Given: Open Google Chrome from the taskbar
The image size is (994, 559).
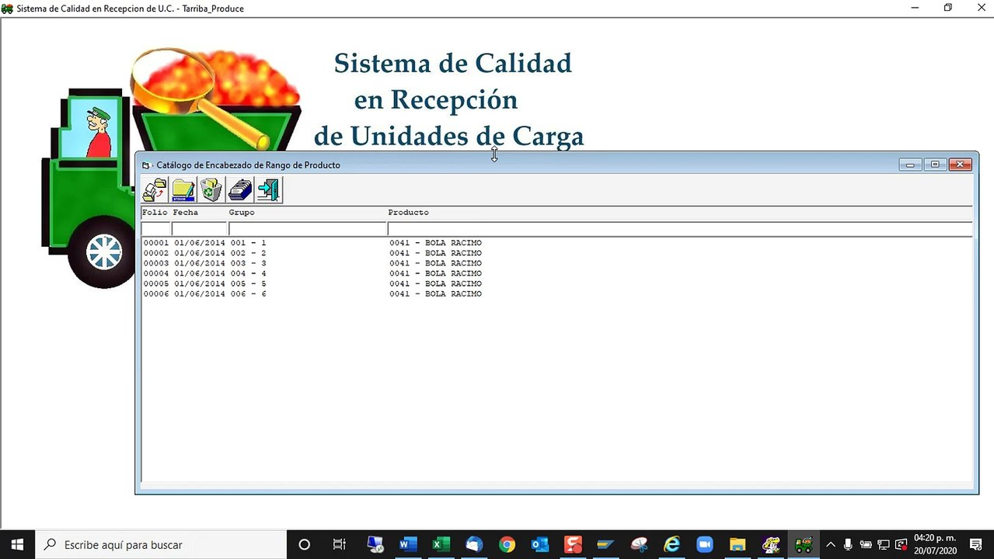Looking at the screenshot, I should click(x=507, y=545).
